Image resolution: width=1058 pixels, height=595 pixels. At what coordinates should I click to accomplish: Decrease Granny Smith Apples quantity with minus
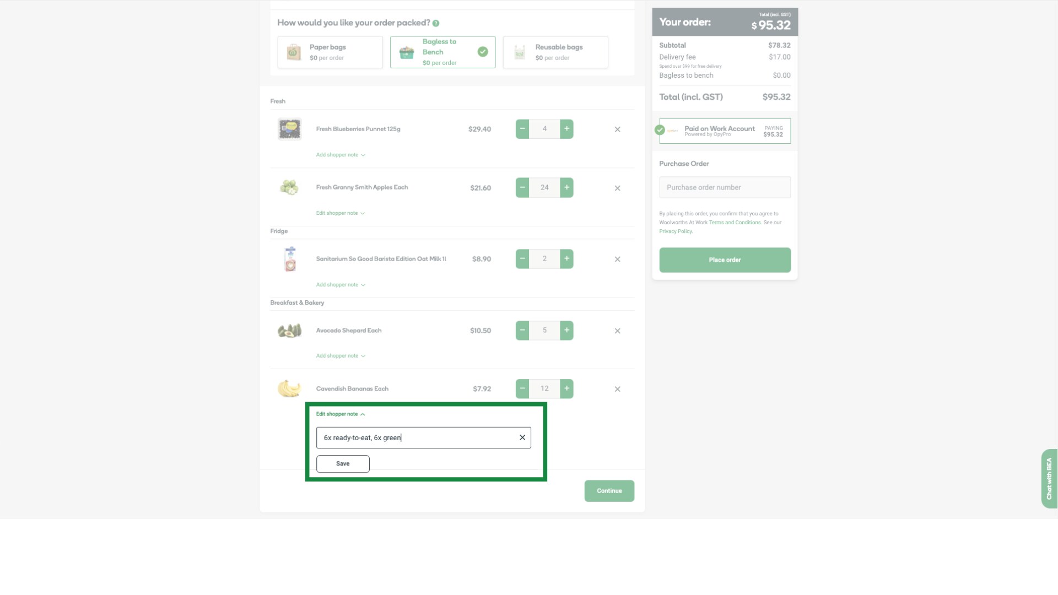coord(522,187)
